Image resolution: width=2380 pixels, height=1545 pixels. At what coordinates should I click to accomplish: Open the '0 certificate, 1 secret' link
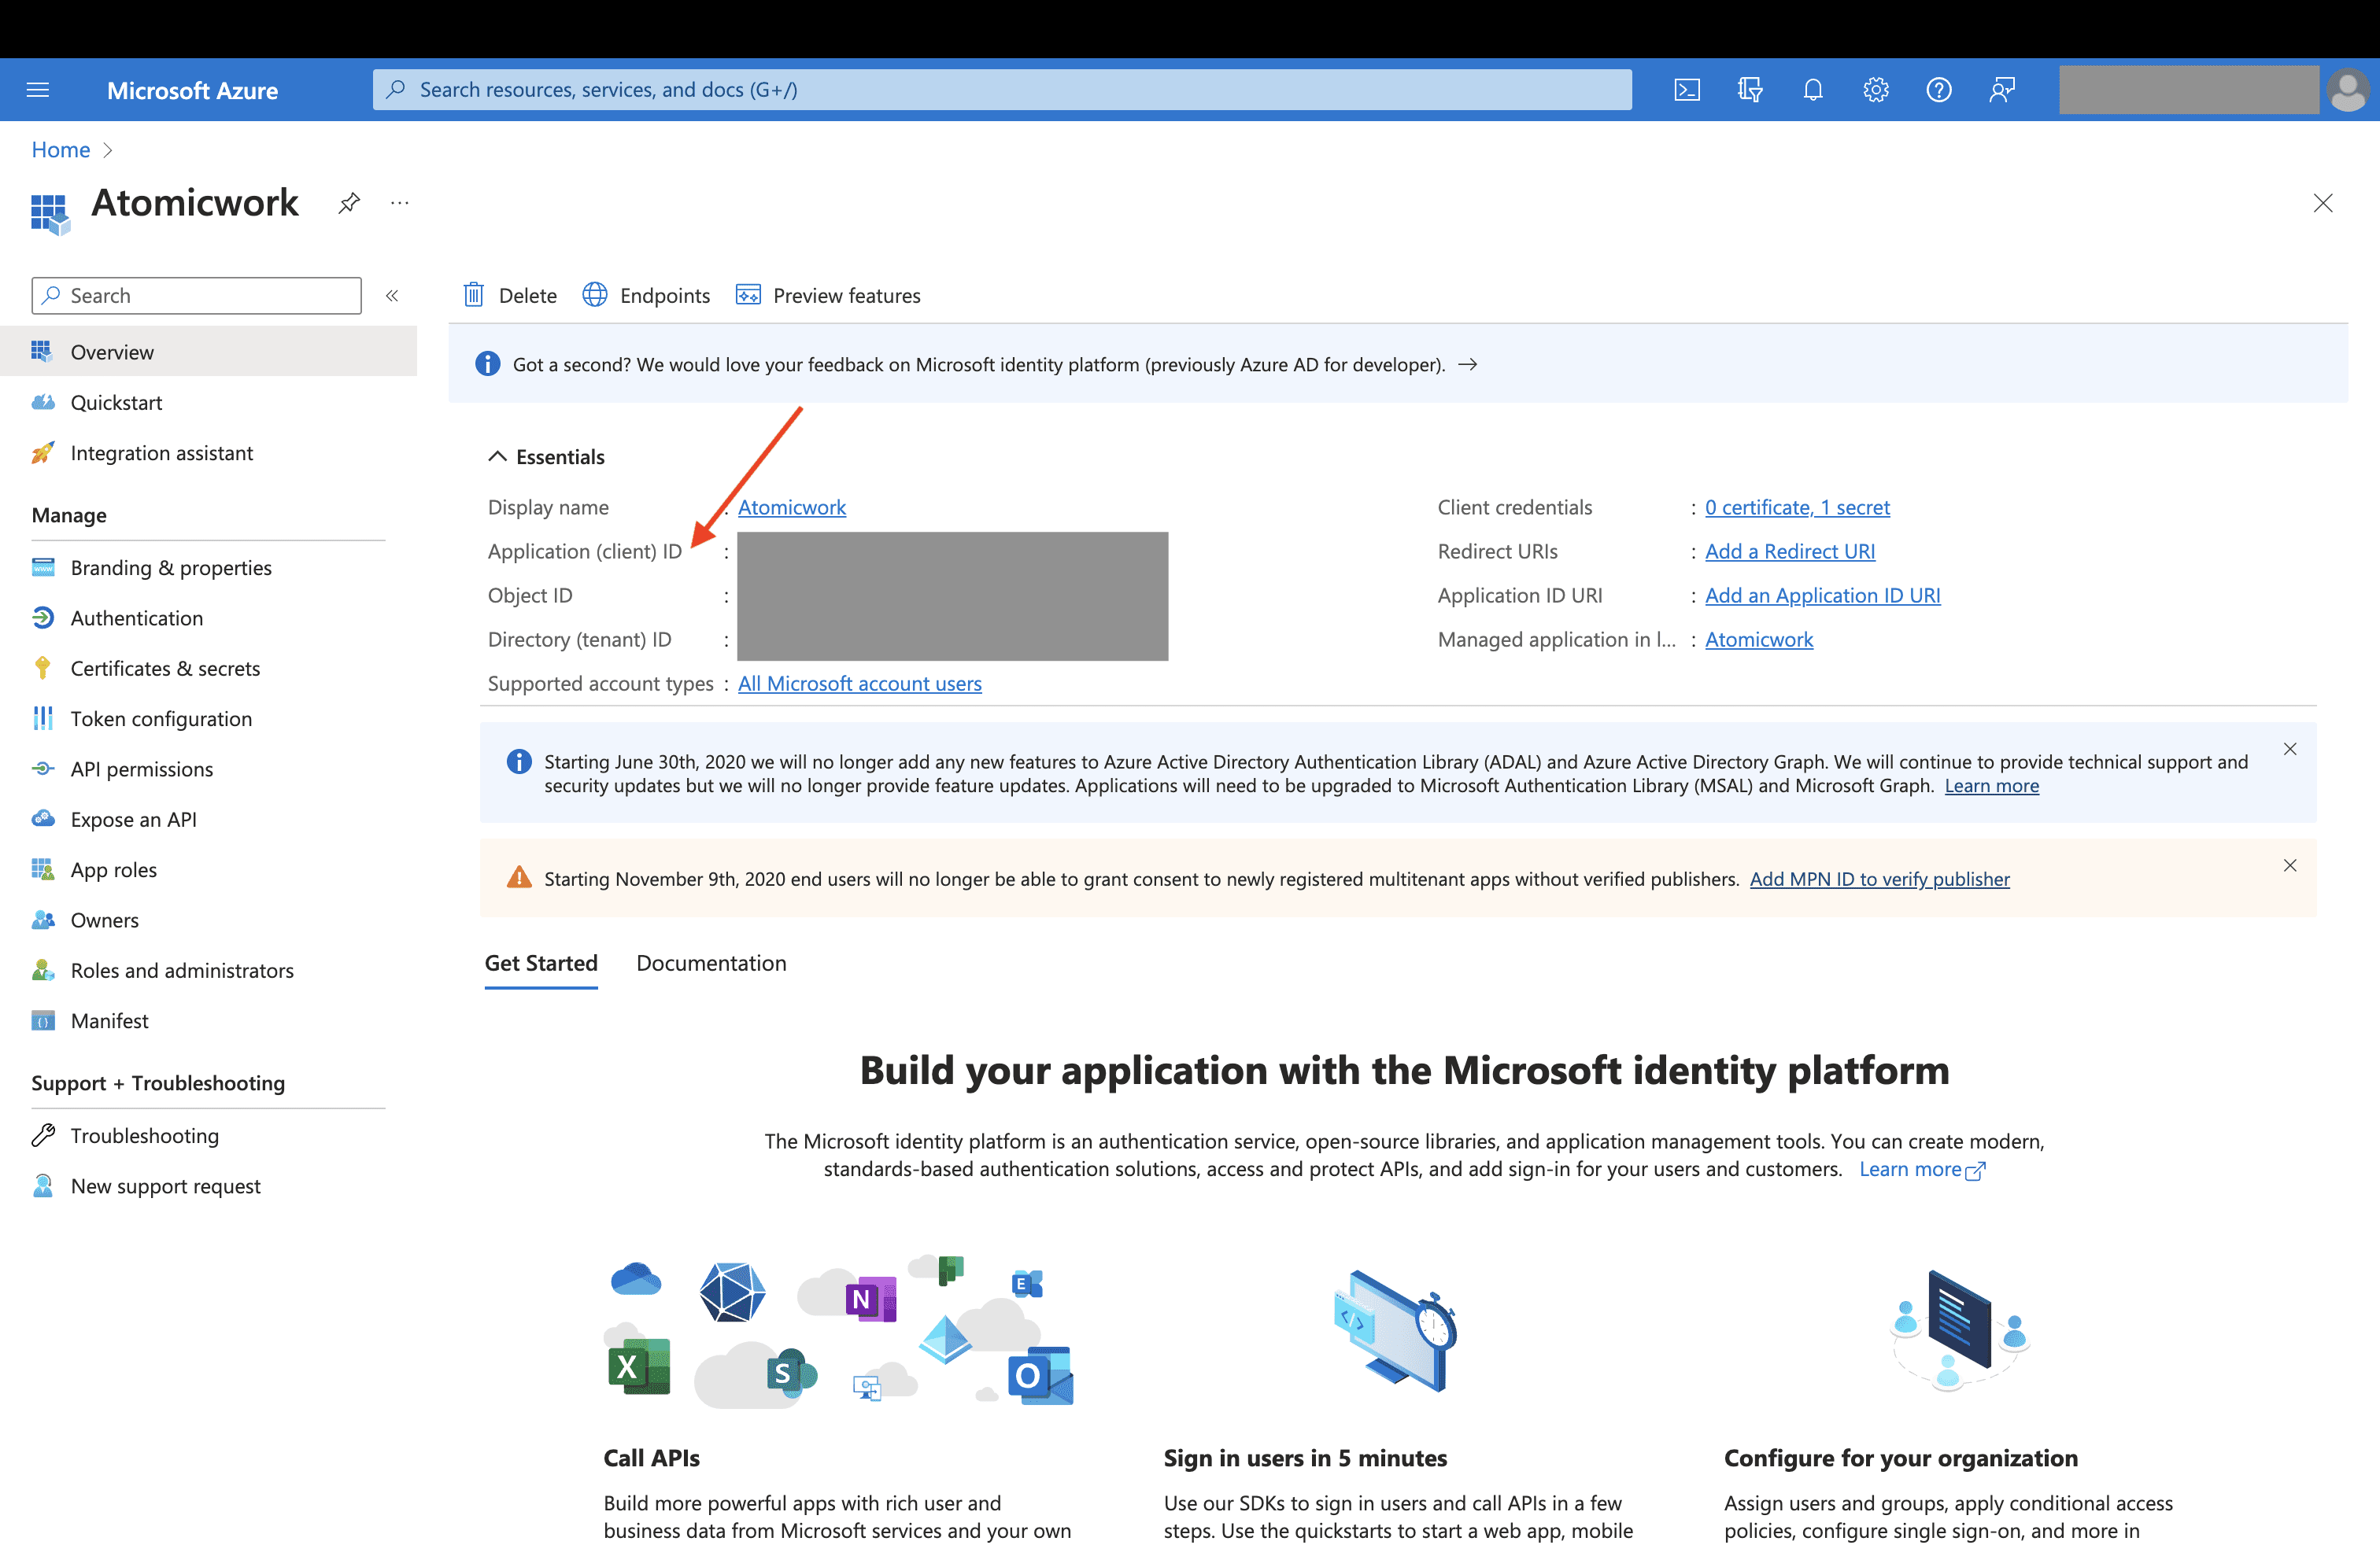pyautogui.click(x=1797, y=507)
